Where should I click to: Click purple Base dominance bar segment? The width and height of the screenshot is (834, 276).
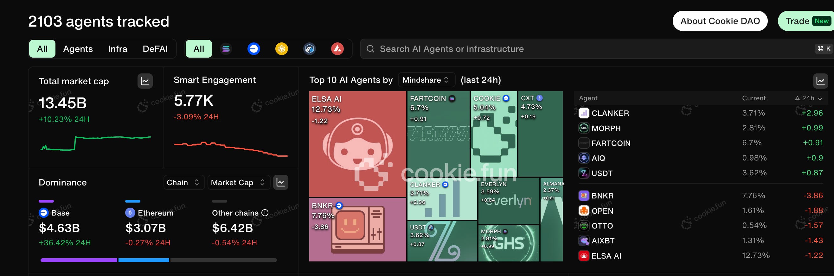79,260
